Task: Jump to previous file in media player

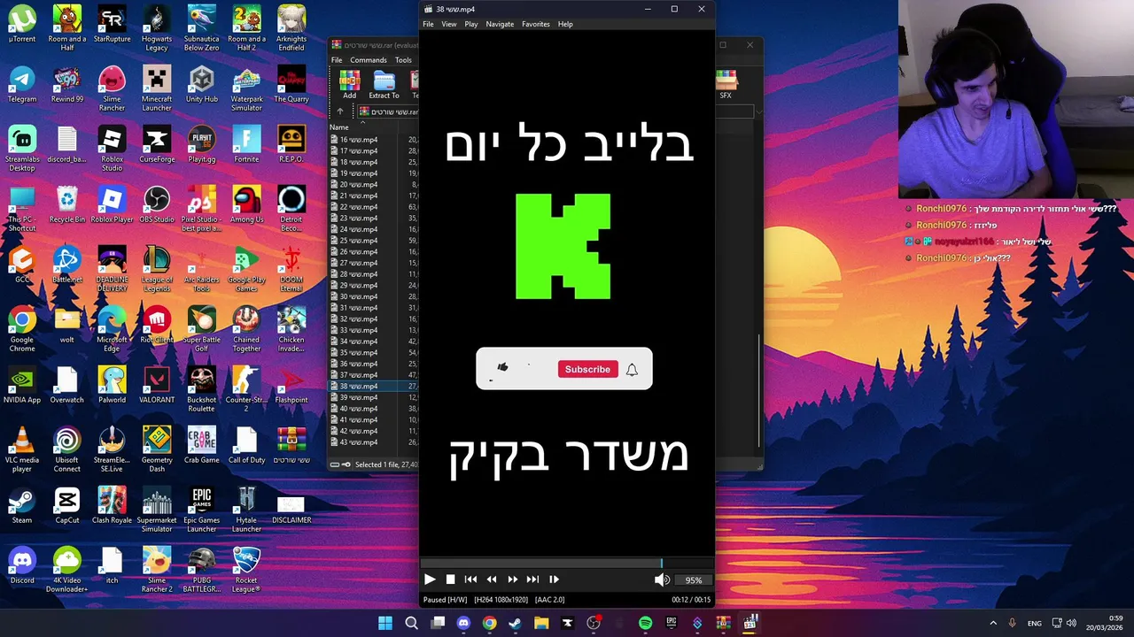Action: tap(470, 579)
